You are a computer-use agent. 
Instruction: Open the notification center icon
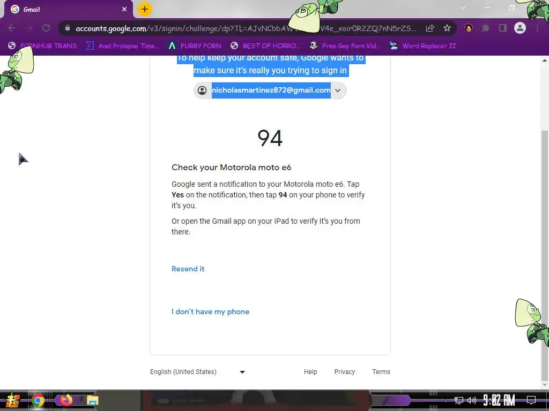(x=531, y=400)
